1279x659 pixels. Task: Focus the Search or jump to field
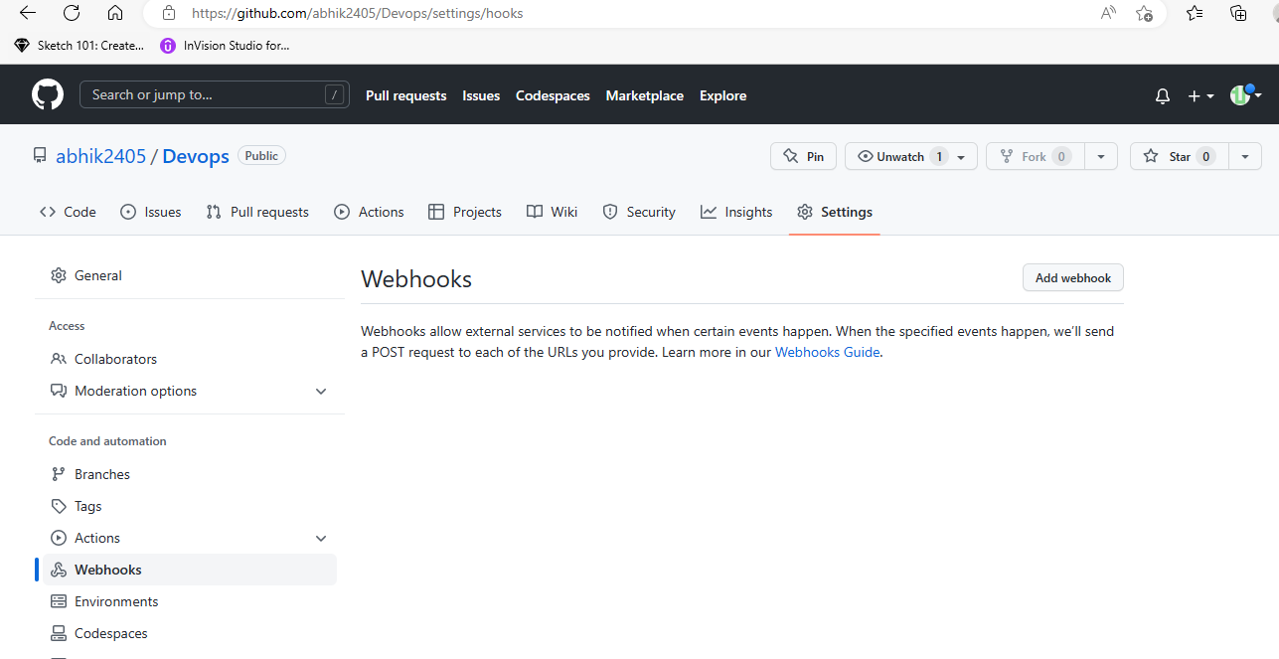click(215, 94)
